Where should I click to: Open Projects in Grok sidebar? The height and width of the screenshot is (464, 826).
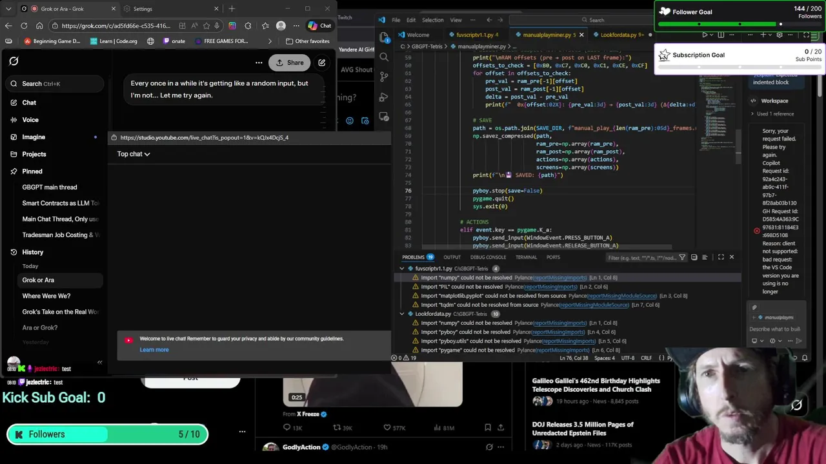(x=34, y=154)
